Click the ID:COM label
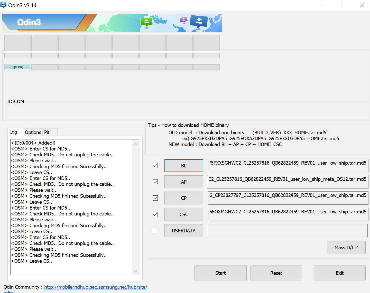Viewport: 370px width, 293px height. tap(16, 101)
